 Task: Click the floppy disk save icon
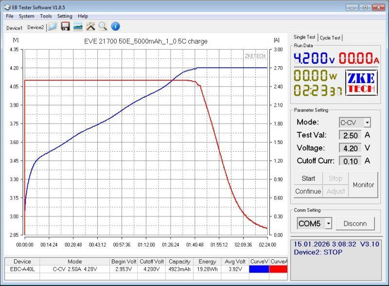coord(66,26)
